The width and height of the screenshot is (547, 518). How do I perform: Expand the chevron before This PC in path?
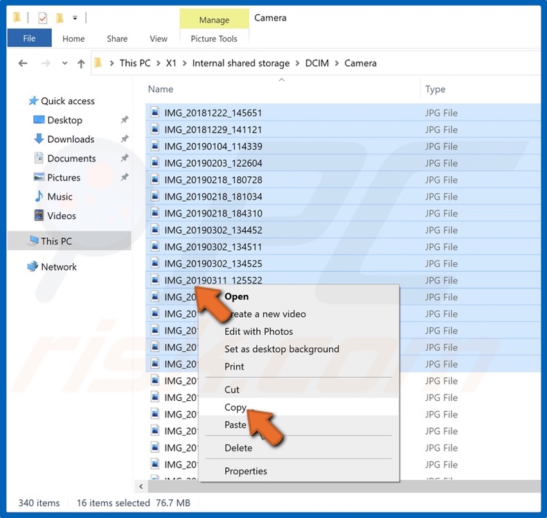[112, 63]
